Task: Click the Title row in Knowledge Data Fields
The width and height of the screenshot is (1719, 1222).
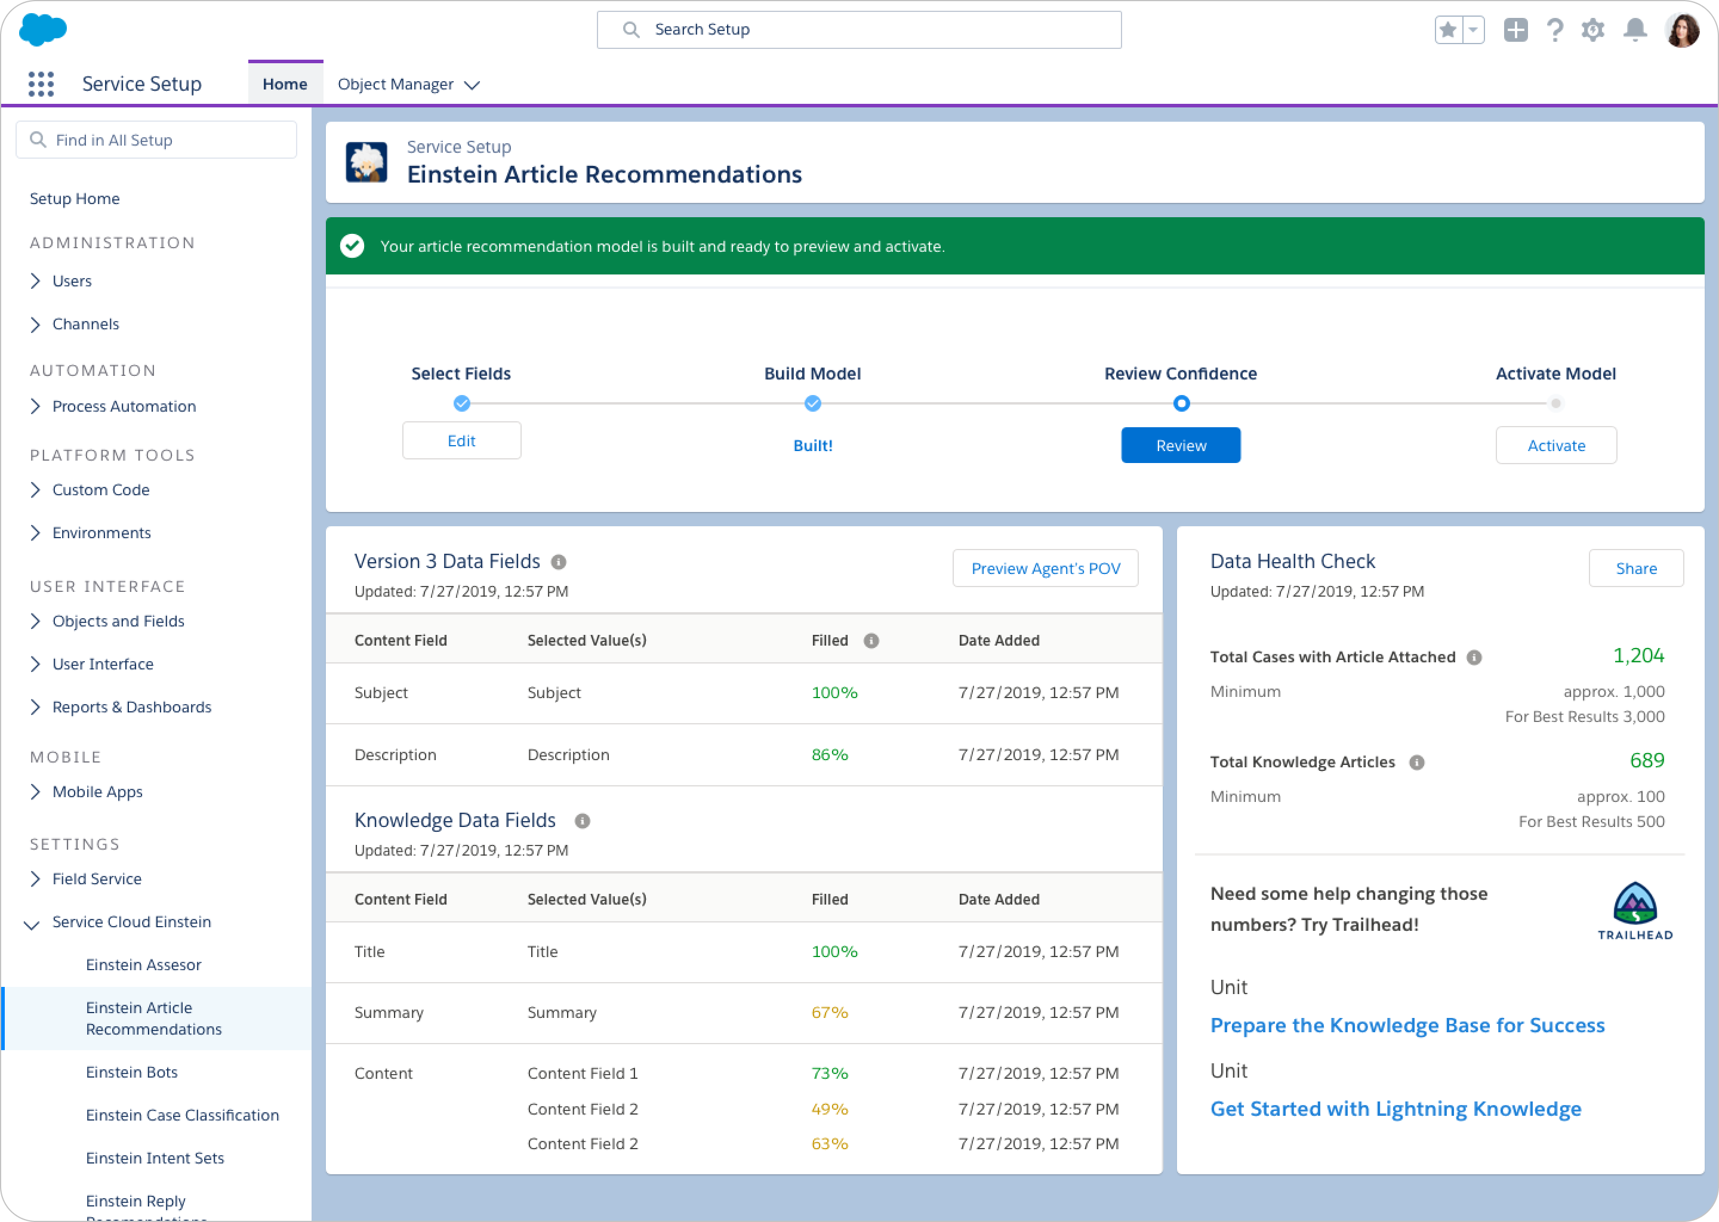Action: click(x=744, y=952)
